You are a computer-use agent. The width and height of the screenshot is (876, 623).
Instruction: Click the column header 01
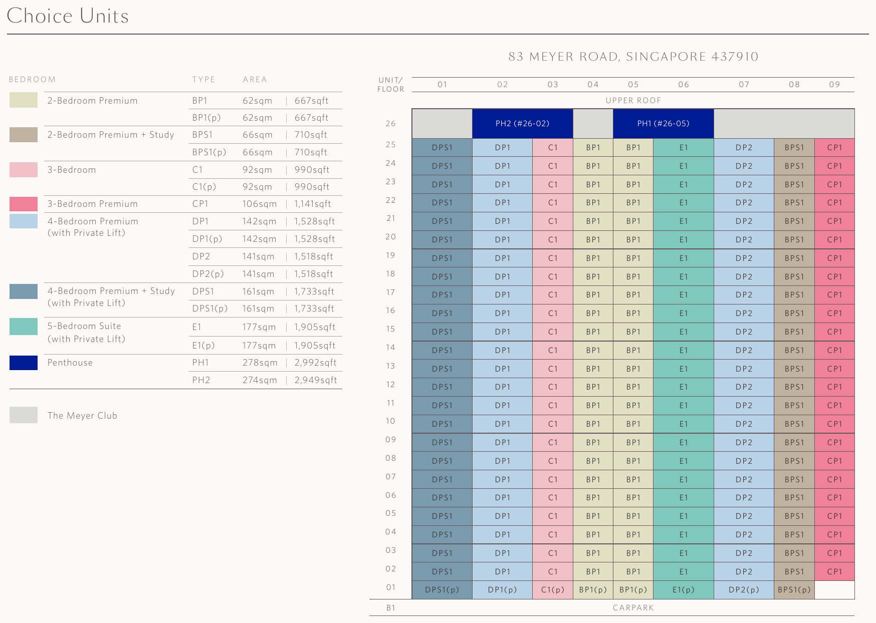coord(442,85)
